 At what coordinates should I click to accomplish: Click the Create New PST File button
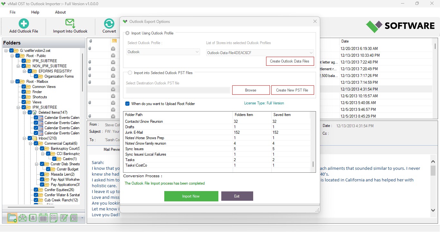click(292, 90)
